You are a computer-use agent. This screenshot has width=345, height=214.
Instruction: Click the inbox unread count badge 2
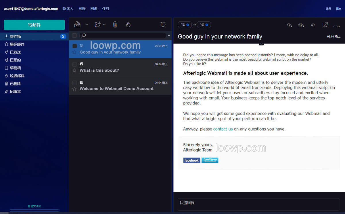[x=63, y=37]
